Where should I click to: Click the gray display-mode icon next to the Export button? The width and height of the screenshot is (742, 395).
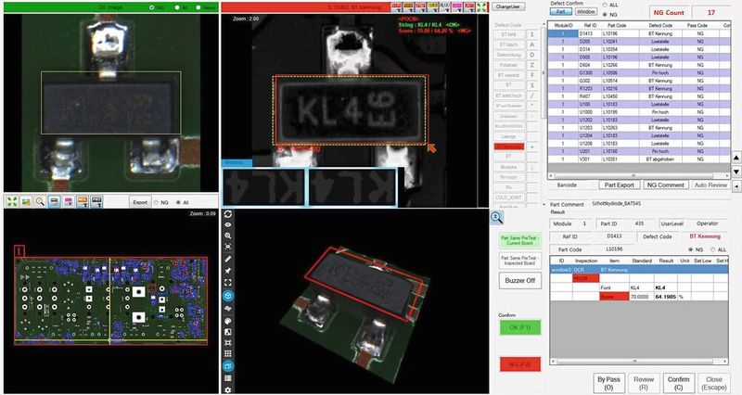click(x=97, y=201)
